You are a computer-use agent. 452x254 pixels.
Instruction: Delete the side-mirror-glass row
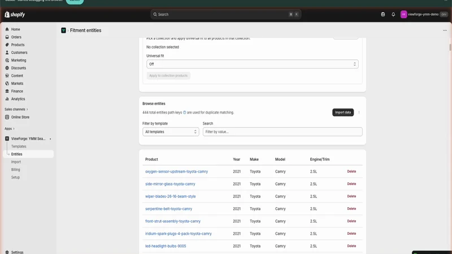351,184
